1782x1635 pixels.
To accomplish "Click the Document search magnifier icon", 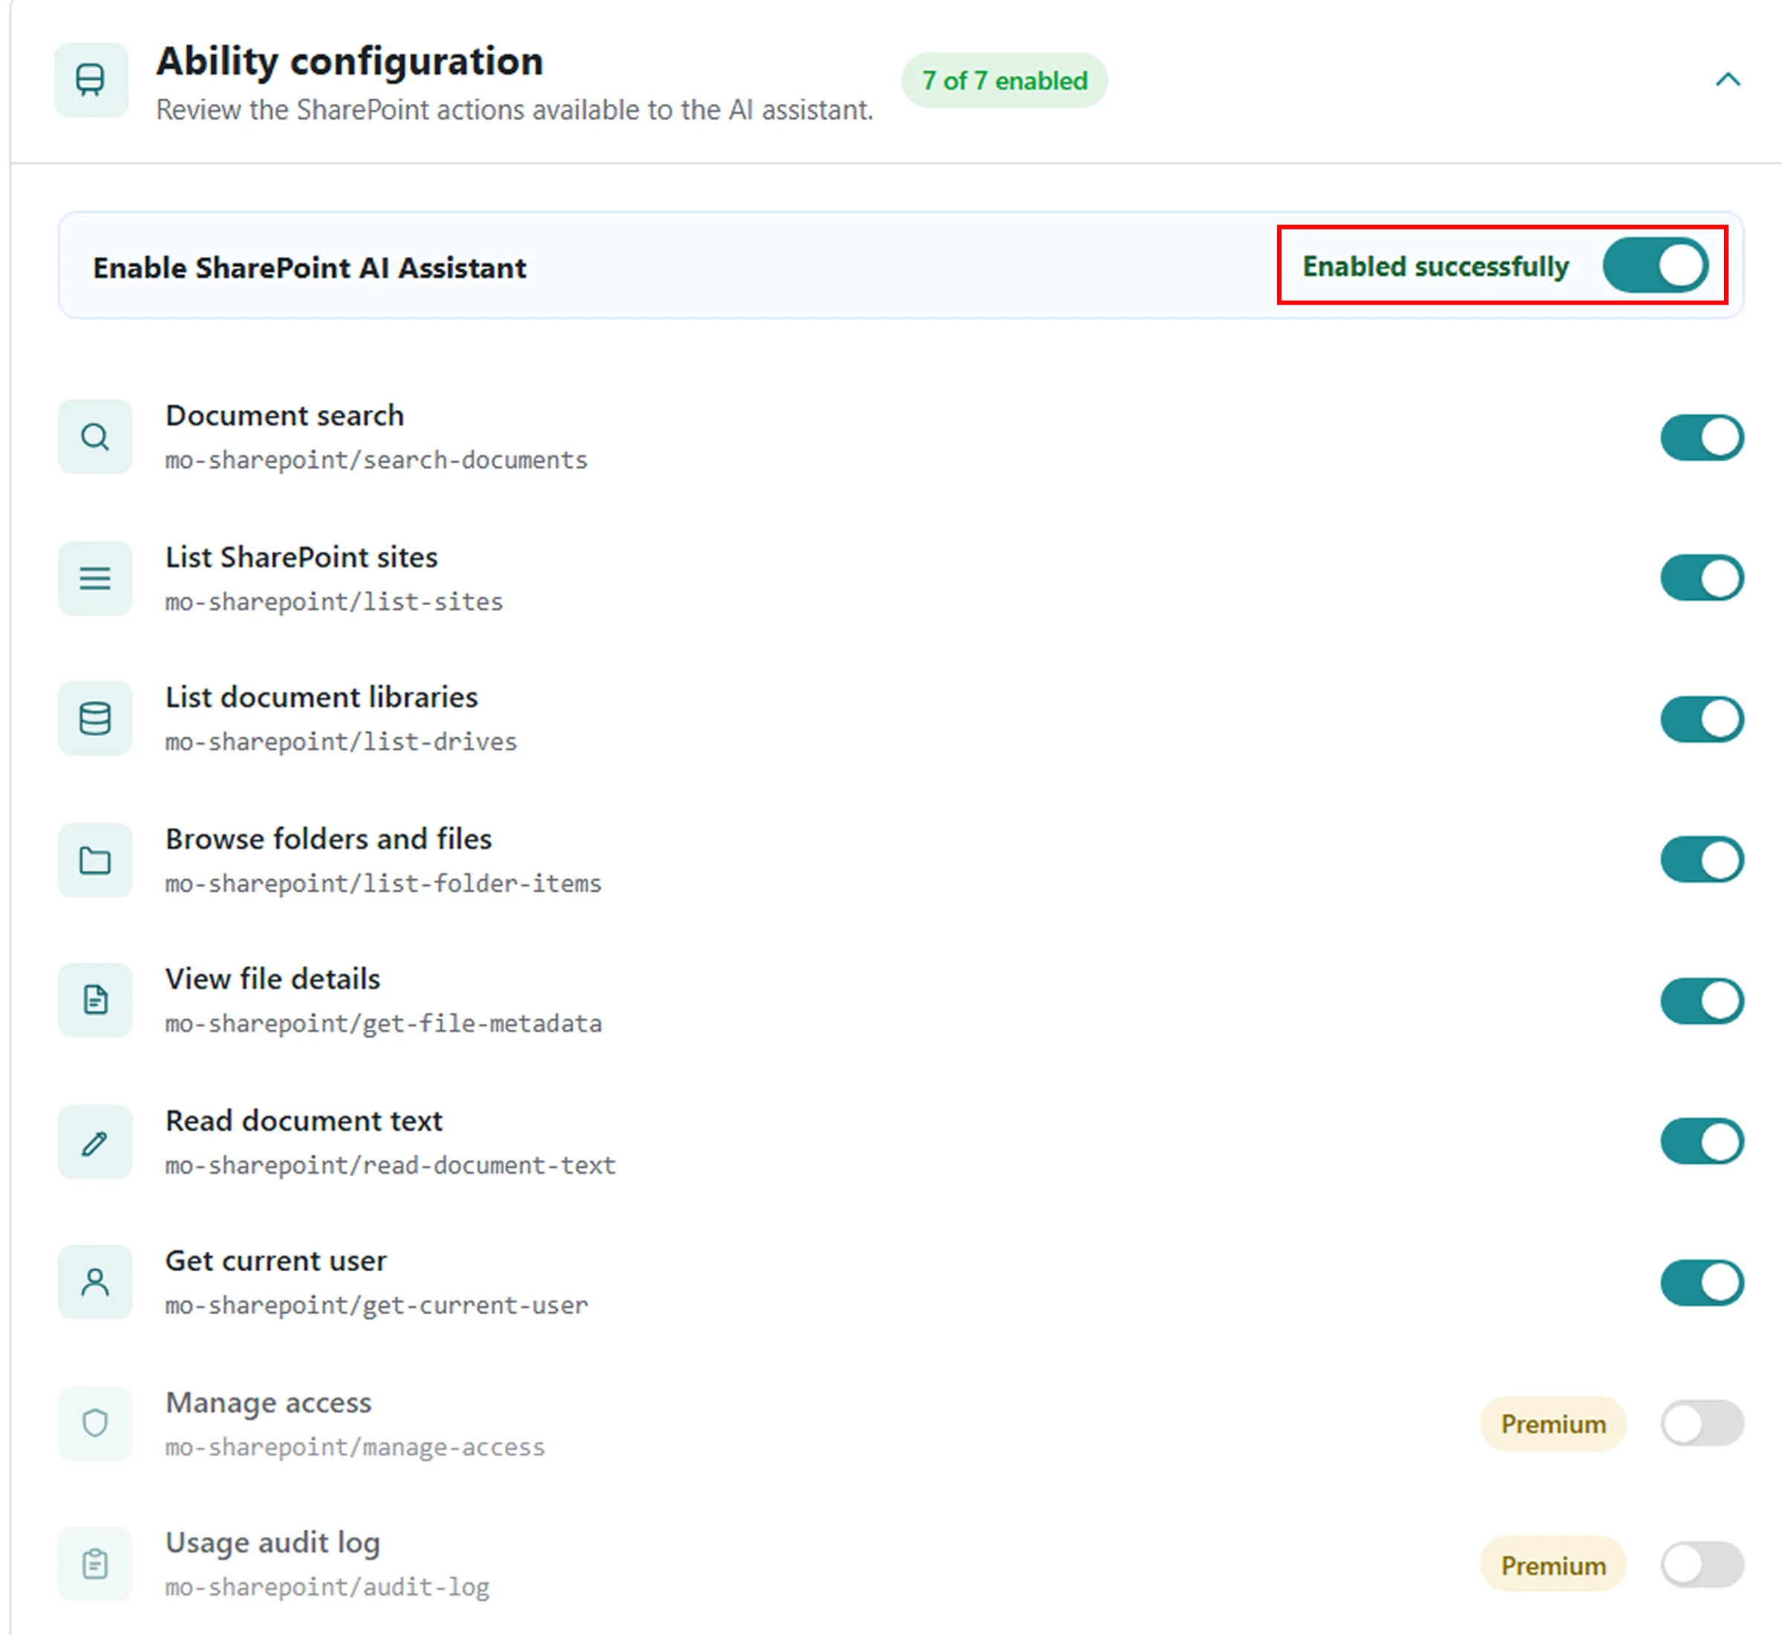I will click(x=95, y=437).
